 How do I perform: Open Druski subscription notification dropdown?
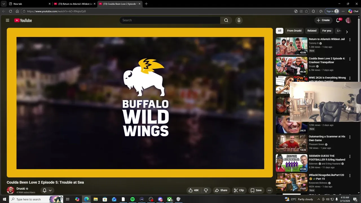point(47,190)
